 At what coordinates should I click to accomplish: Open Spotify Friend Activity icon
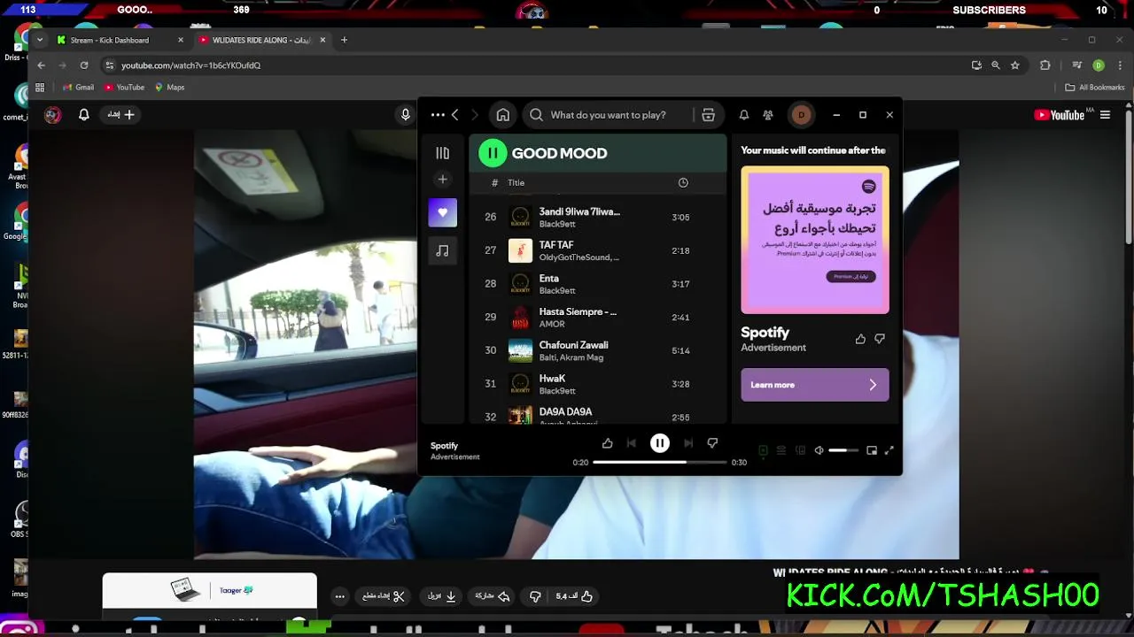(768, 115)
